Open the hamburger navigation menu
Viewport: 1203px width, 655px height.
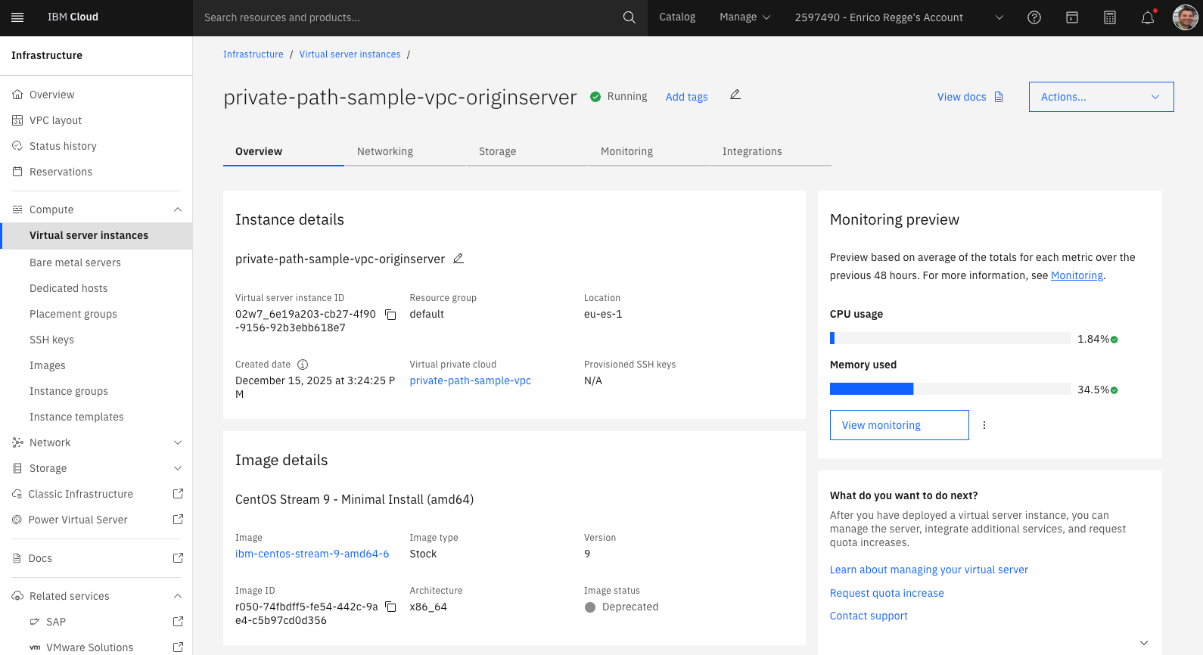pos(17,17)
